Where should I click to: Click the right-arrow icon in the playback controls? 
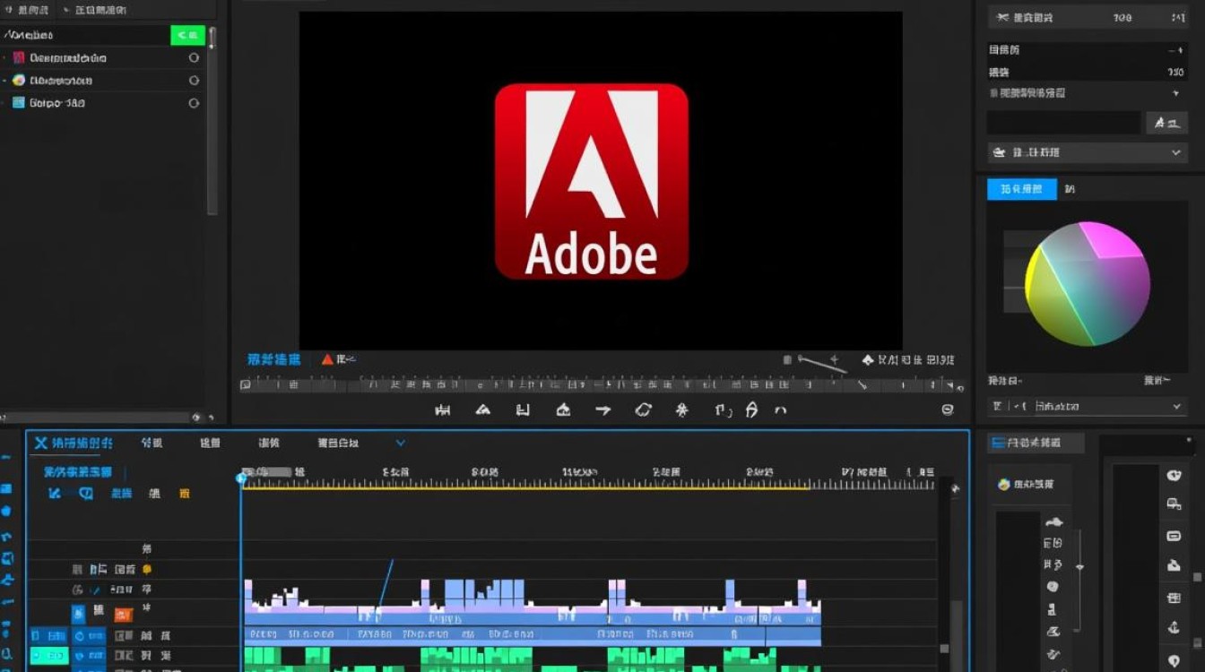tap(602, 410)
